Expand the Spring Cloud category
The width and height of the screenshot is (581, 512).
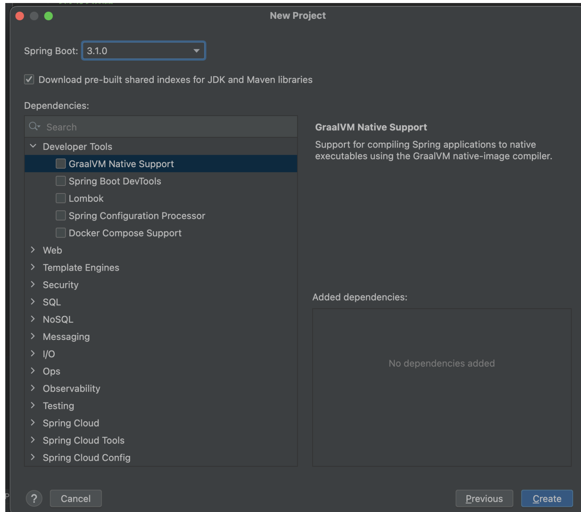[x=33, y=423]
